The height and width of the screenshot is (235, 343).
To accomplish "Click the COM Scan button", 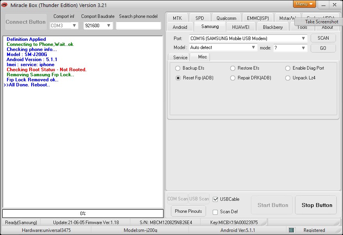I will [178, 199].
